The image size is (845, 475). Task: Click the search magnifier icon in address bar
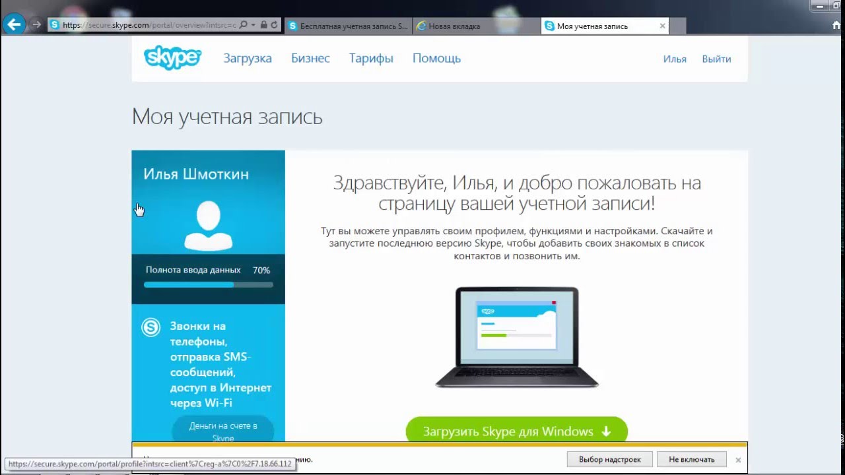click(243, 25)
